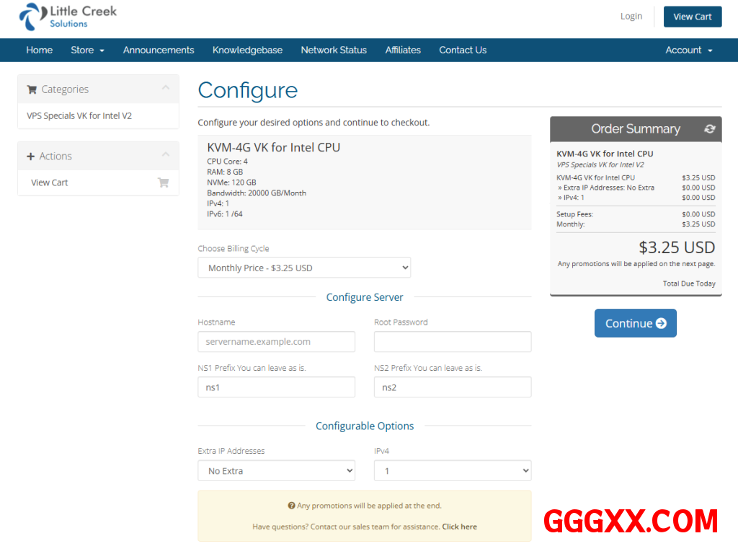The width and height of the screenshot is (738, 554).
Task: Focus the Root Password field
Action: click(x=452, y=342)
